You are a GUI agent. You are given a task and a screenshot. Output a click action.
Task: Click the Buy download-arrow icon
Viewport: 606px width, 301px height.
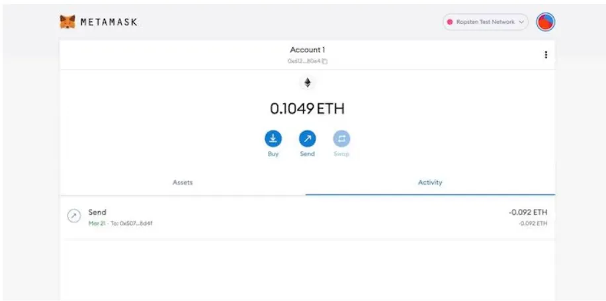[x=273, y=139]
